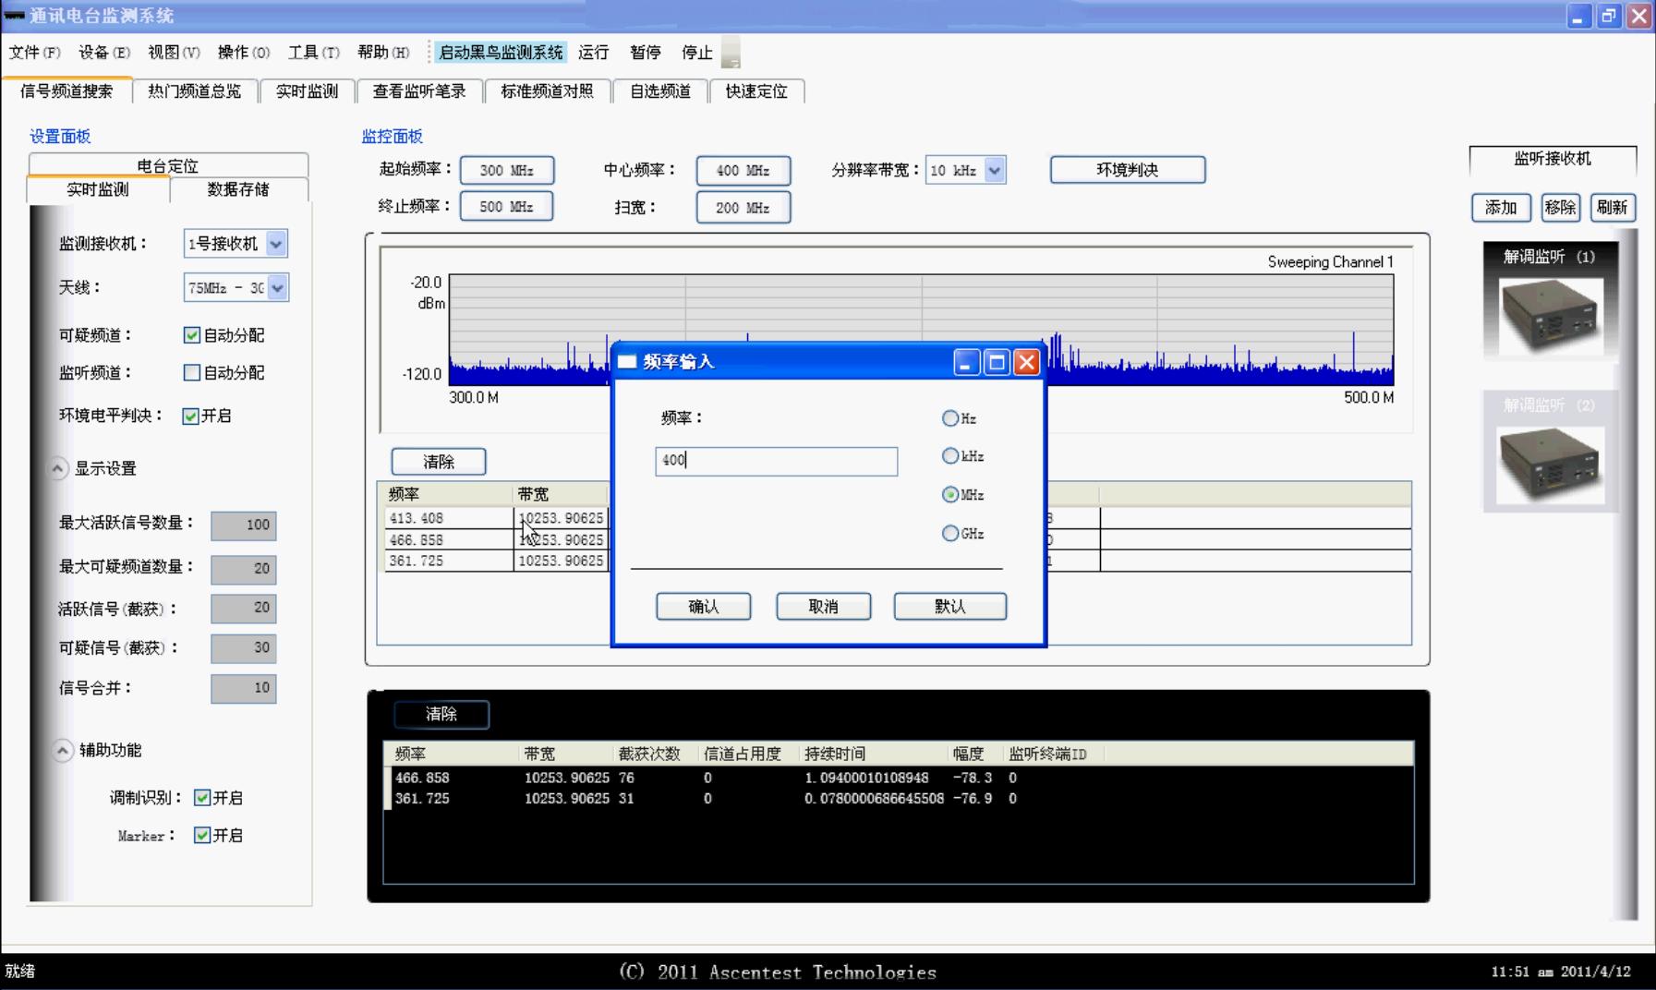Screen dimensions: 1656x990
Task: Switch to the 热门频道总览 tab
Action: pos(195,91)
